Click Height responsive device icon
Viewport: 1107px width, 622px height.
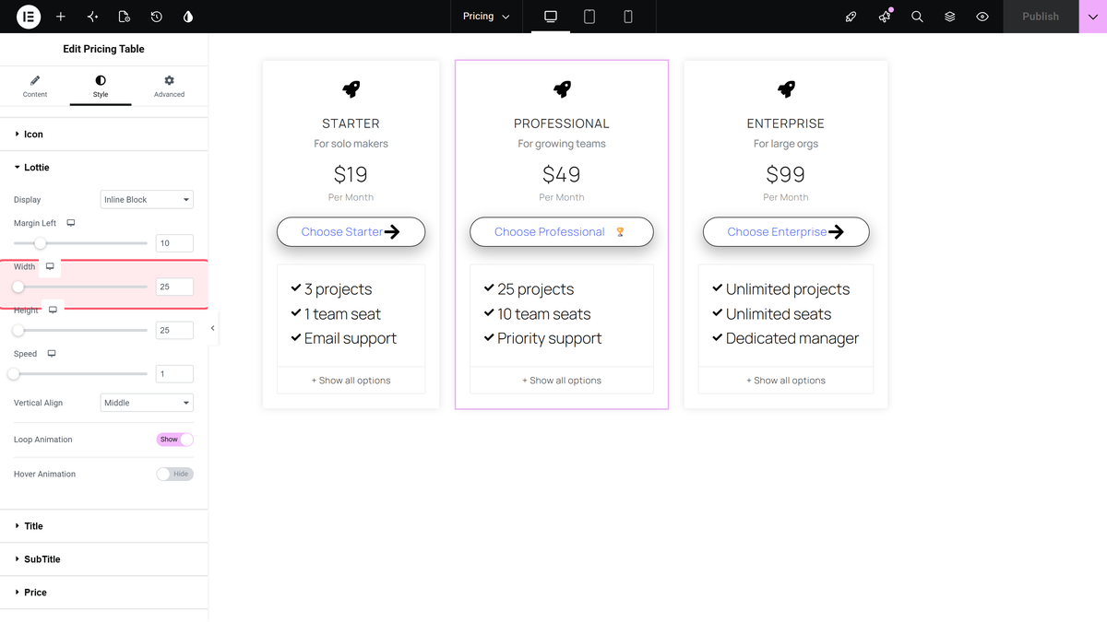click(x=53, y=310)
